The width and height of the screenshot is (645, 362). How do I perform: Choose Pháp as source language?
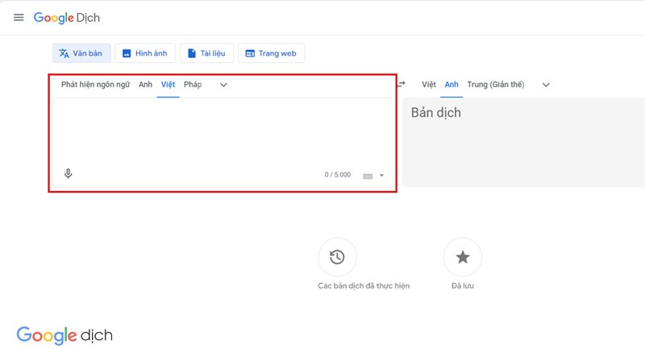point(193,85)
